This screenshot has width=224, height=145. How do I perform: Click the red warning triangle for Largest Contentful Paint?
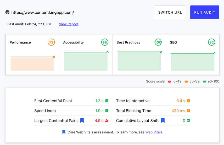(x=107, y=121)
